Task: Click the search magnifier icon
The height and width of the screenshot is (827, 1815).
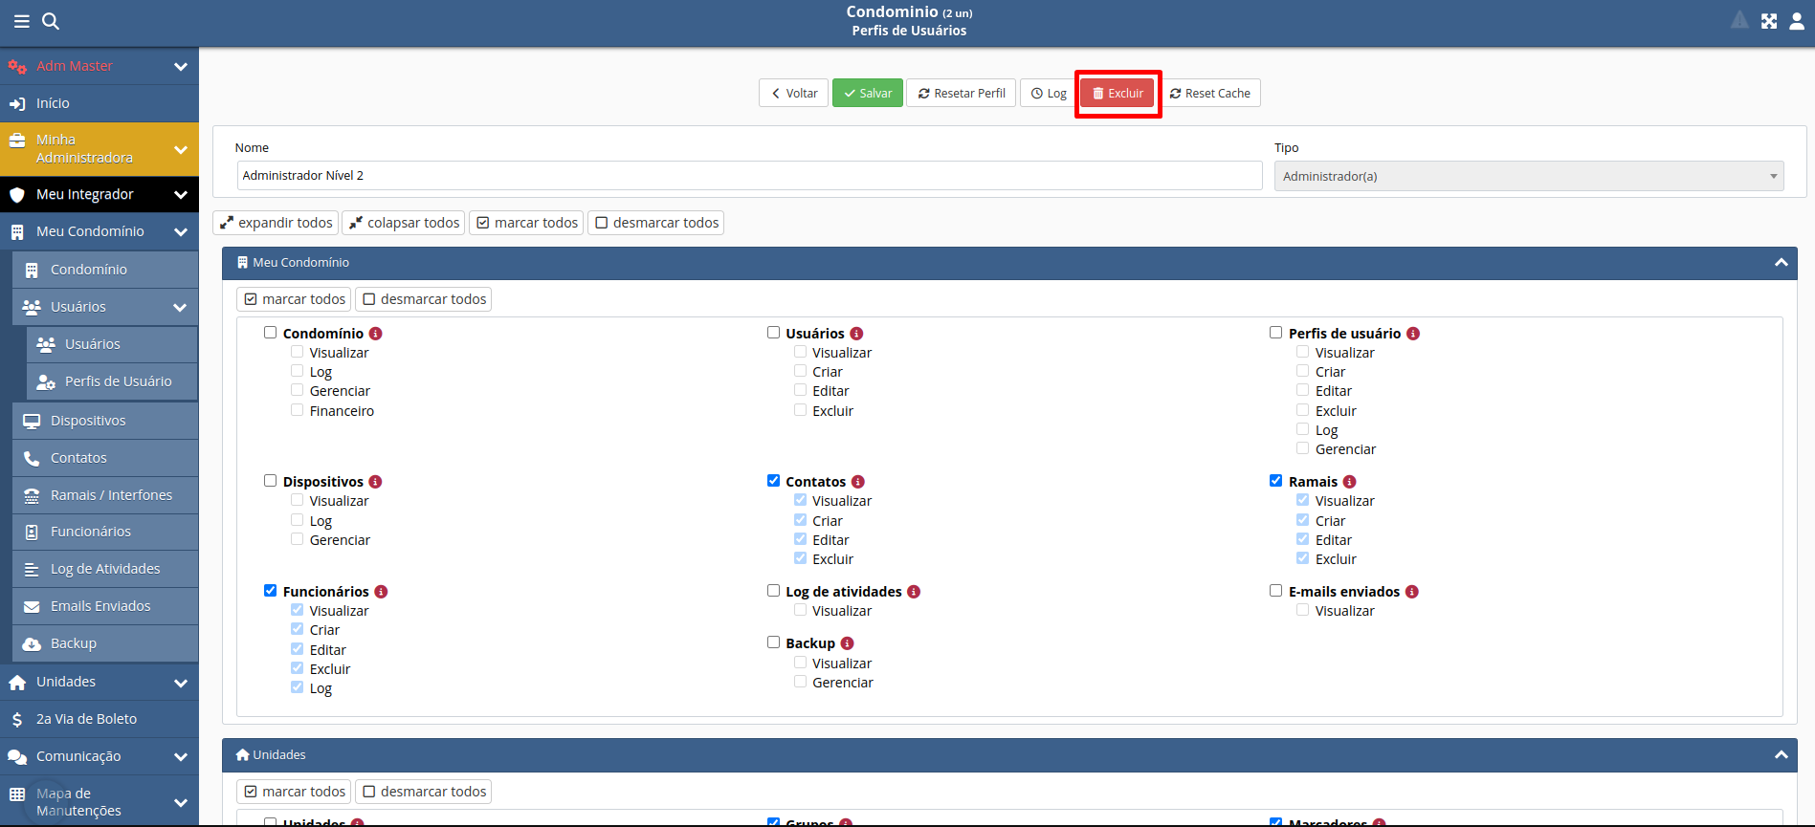Action: pyautogui.click(x=51, y=21)
